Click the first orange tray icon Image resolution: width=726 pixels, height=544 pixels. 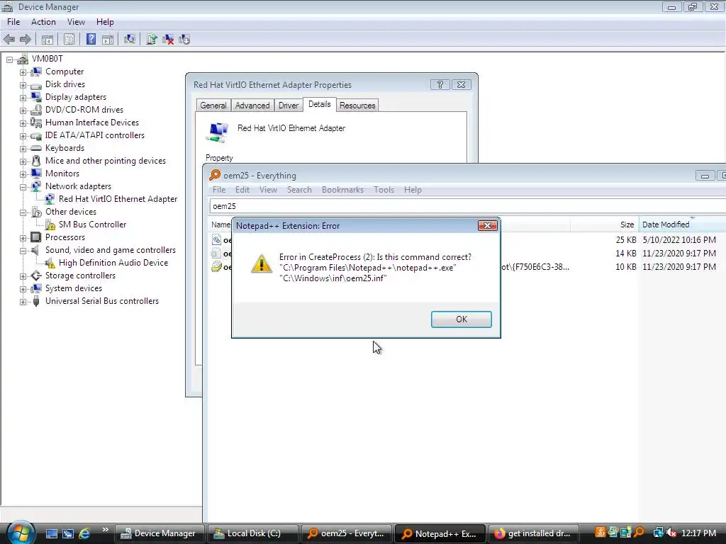tap(600, 533)
